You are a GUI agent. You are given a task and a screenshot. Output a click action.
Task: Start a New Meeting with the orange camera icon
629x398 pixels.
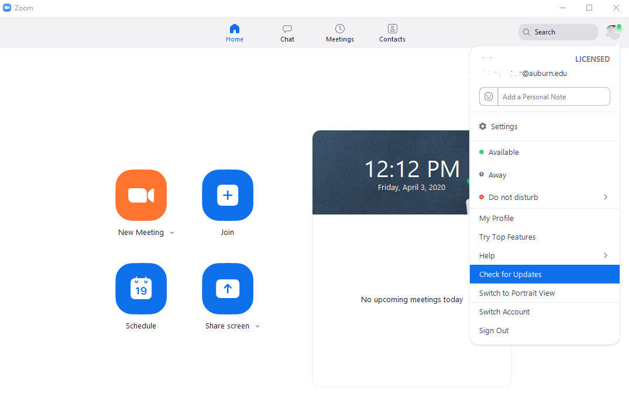141,195
